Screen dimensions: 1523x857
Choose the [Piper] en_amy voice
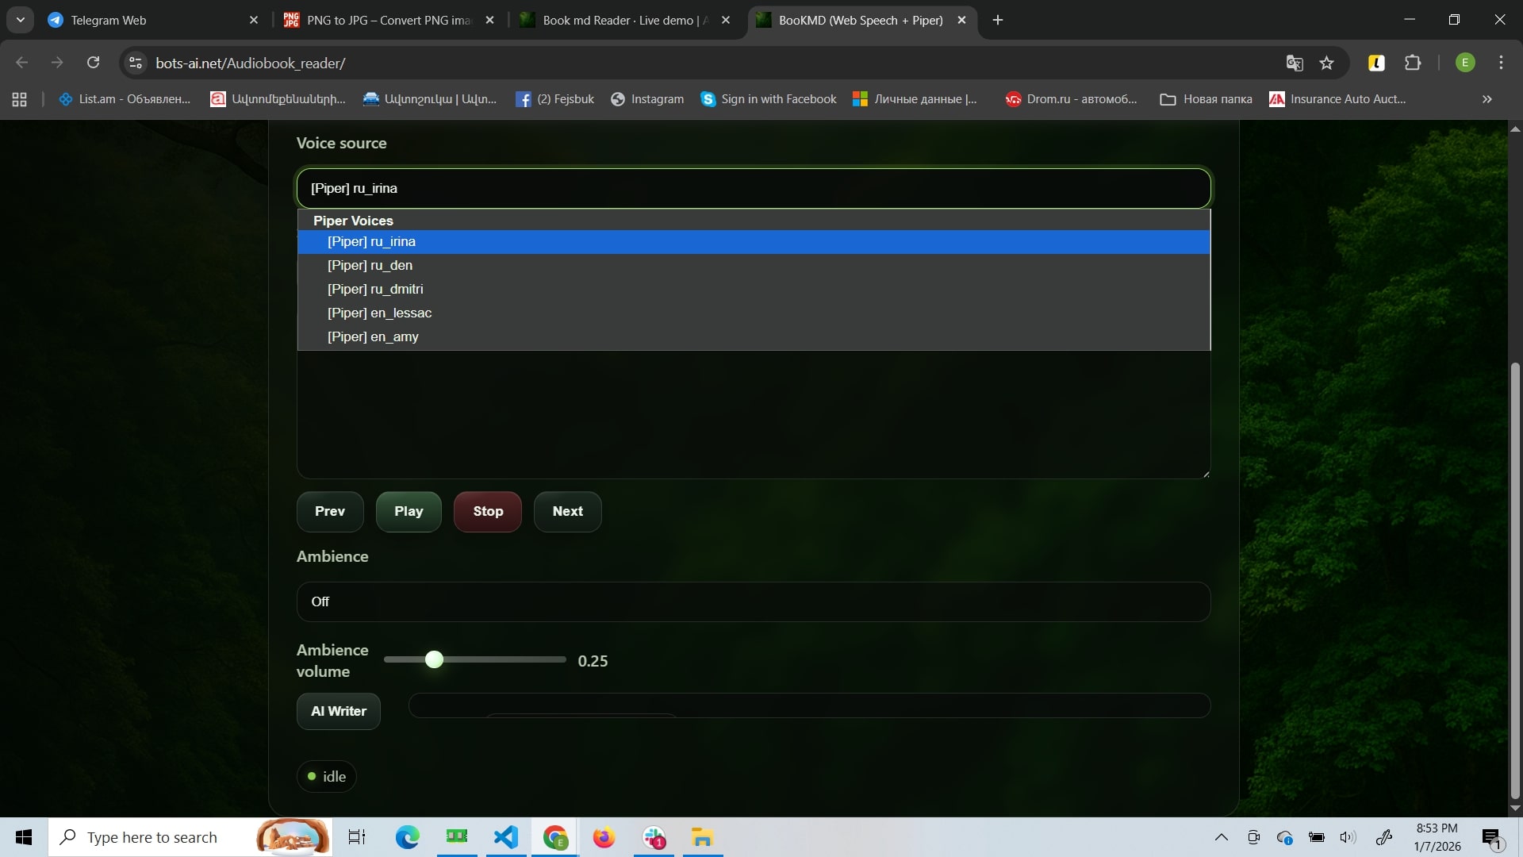click(x=373, y=336)
